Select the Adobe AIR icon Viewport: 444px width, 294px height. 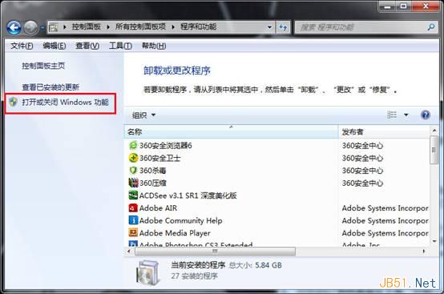coord(133,208)
